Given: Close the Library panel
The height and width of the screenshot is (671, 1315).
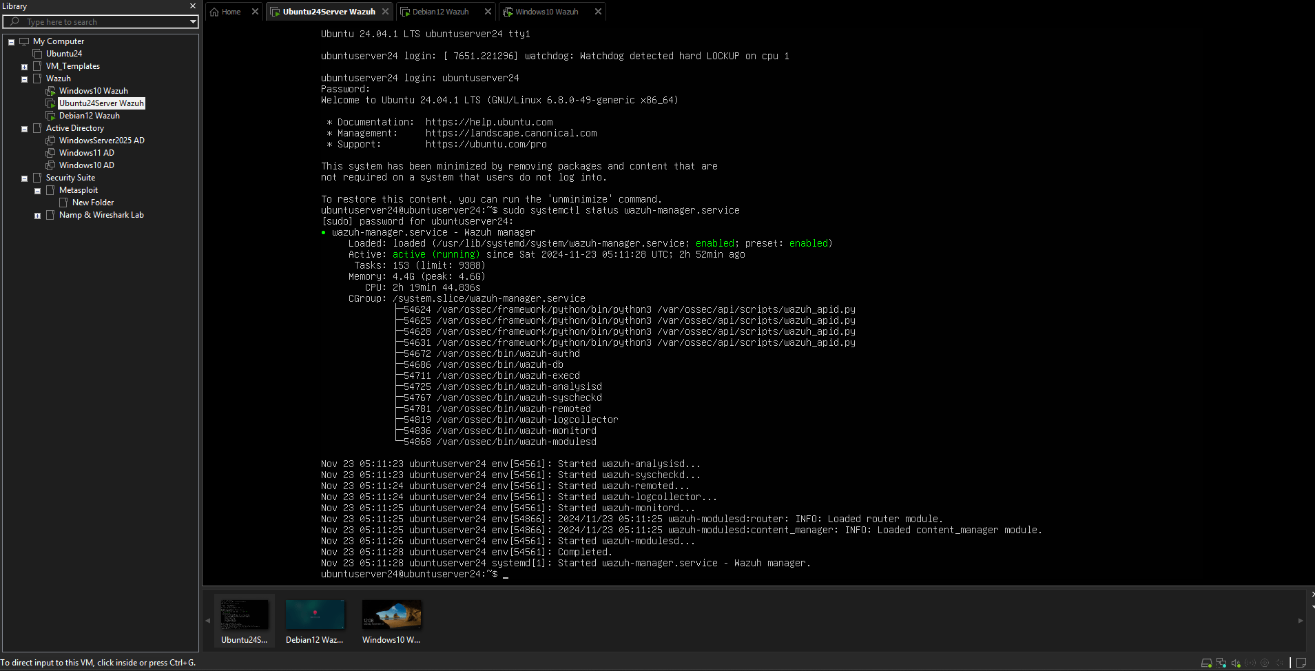Looking at the screenshot, I should pos(193,6).
